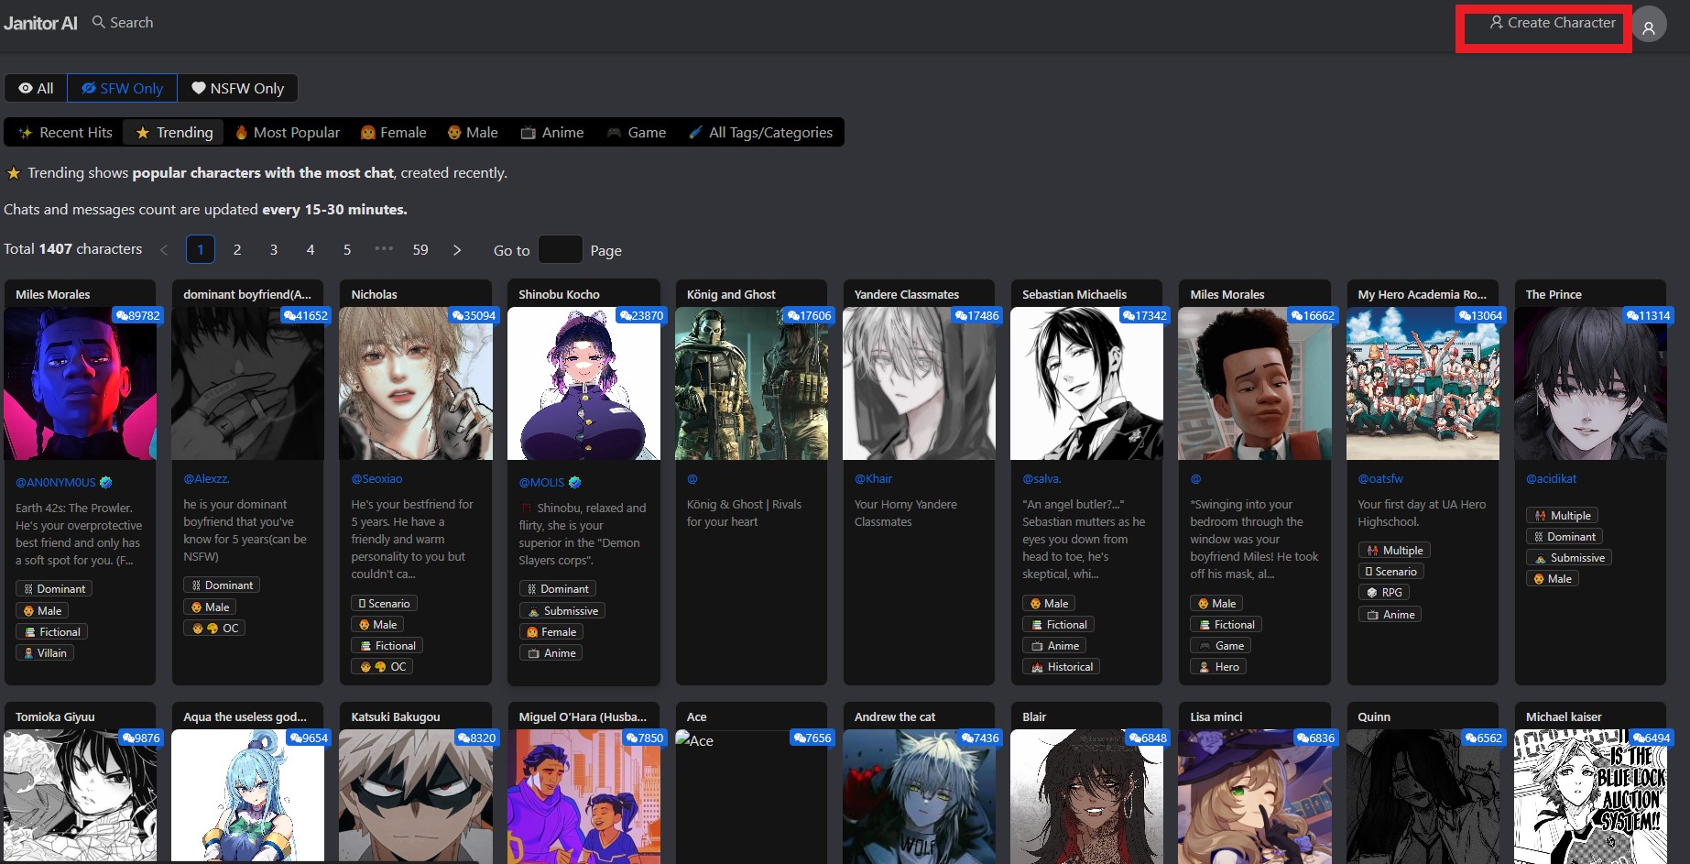Open creator link @Alexzz.

tap(206, 478)
